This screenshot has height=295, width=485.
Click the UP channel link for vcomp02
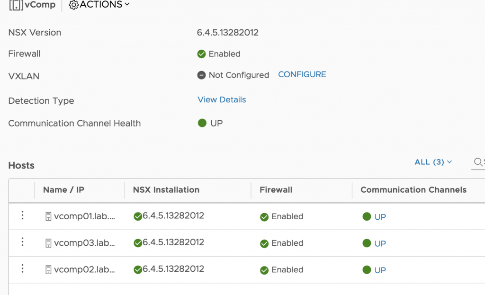click(380, 270)
